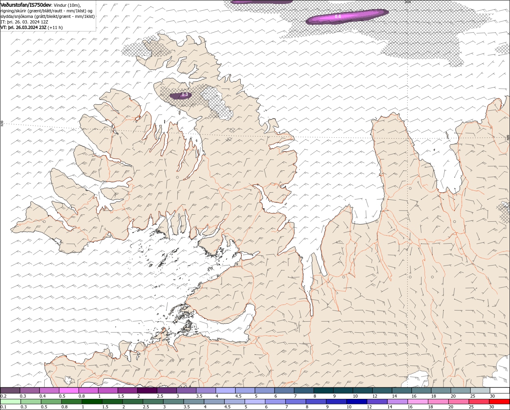Click the 0.6 value on the pink precipitation band

coord(338,16)
